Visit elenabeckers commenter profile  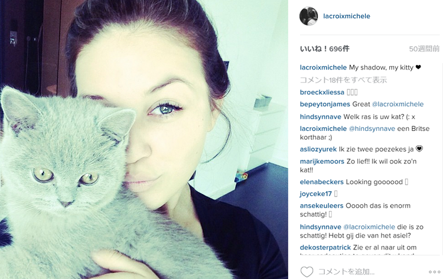tap(322, 182)
